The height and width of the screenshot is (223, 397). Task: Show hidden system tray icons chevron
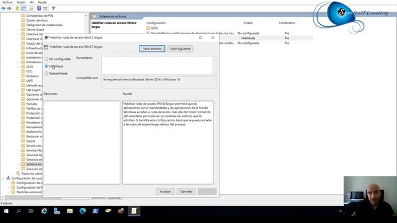[x=341, y=211]
